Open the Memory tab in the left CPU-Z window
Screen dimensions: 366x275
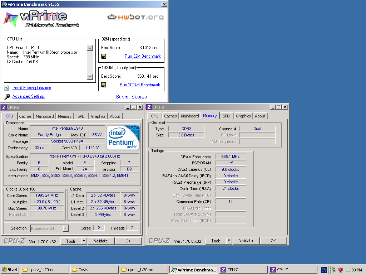65,116
